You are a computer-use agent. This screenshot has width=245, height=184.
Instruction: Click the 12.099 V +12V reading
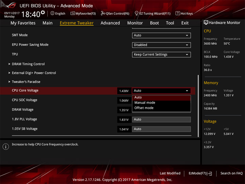point(210,134)
